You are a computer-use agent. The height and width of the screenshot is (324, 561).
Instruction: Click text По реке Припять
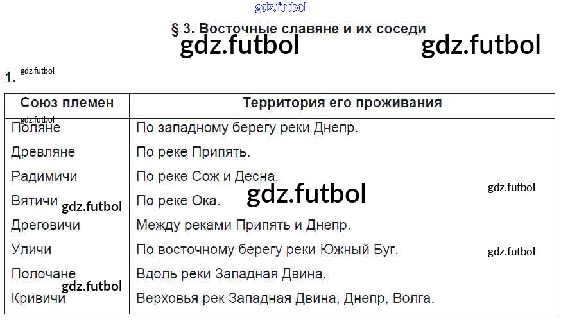(193, 152)
